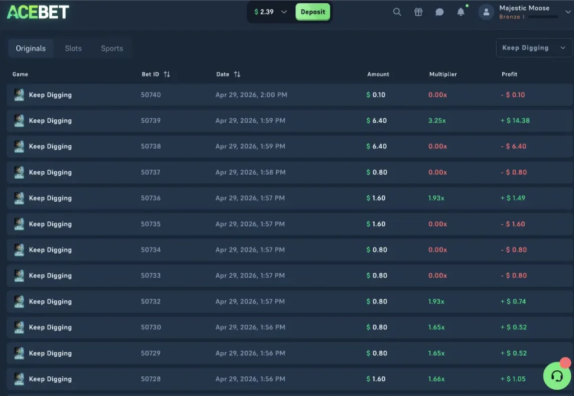This screenshot has height=396, width=574.
Task: Open the live support headset button
Action: click(x=557, y=376)
